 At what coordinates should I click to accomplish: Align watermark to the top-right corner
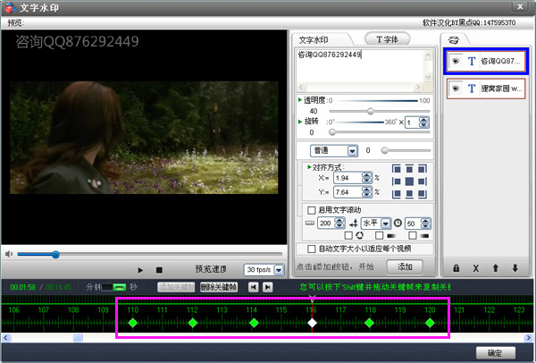point(423,169)
